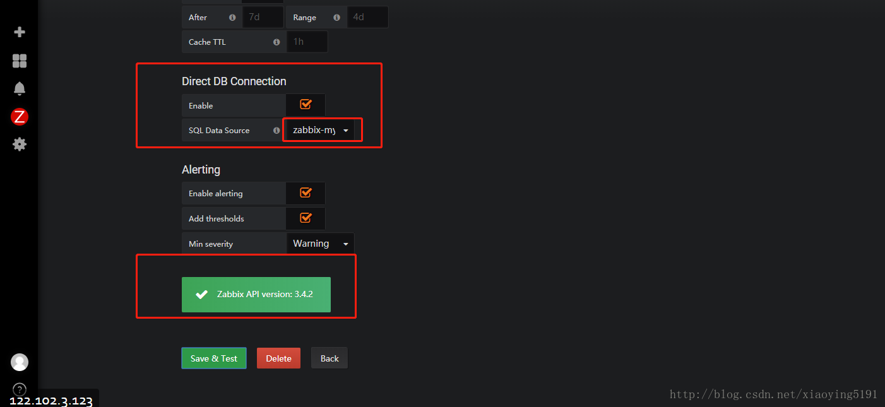Open the Min severity Warning dropdown
The height and width of the screenshot is (407, 885).
(321, 244)
